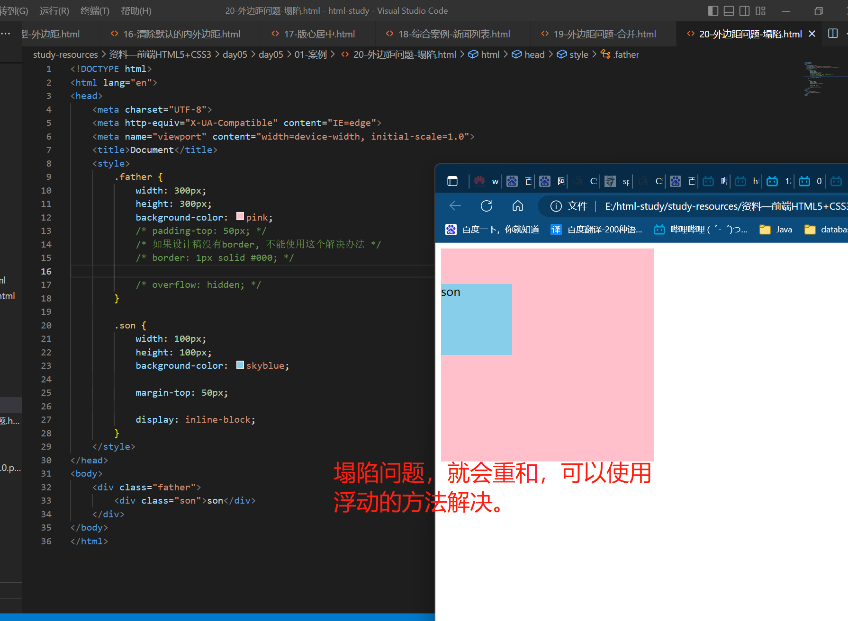Open the 01-案例 breadcrumb folder

point(311,54)
